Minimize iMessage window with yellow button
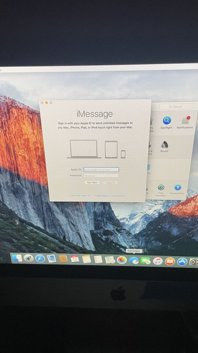198x353 pixels. pos(46,103)
